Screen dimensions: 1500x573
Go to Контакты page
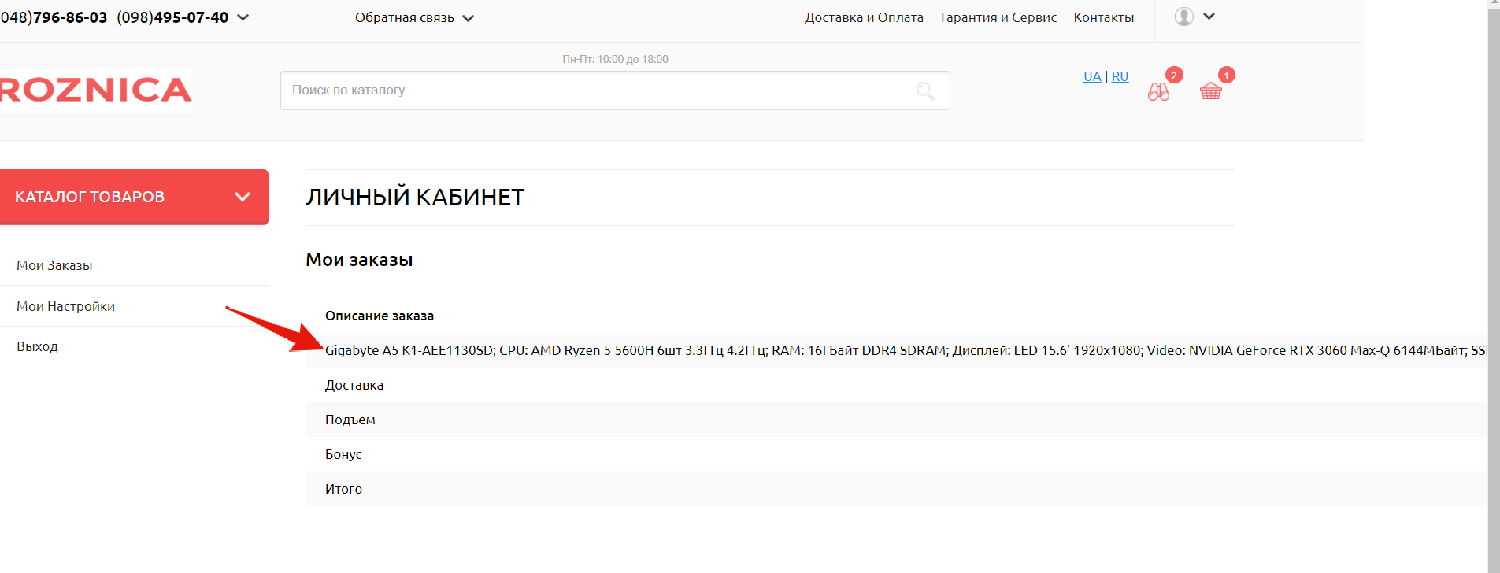pyautogui.click(x=1104, y=17)
